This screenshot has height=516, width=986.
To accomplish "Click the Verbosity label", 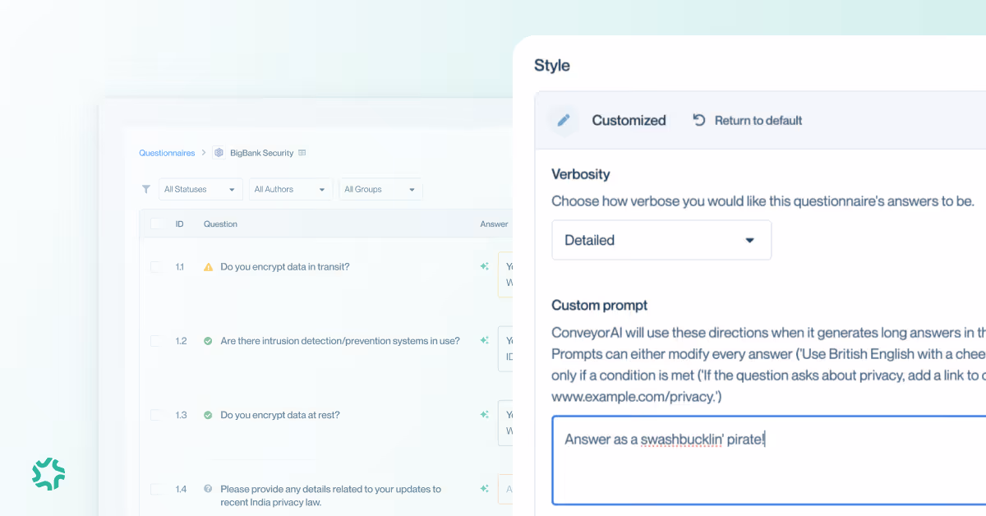I will point(580,174).
